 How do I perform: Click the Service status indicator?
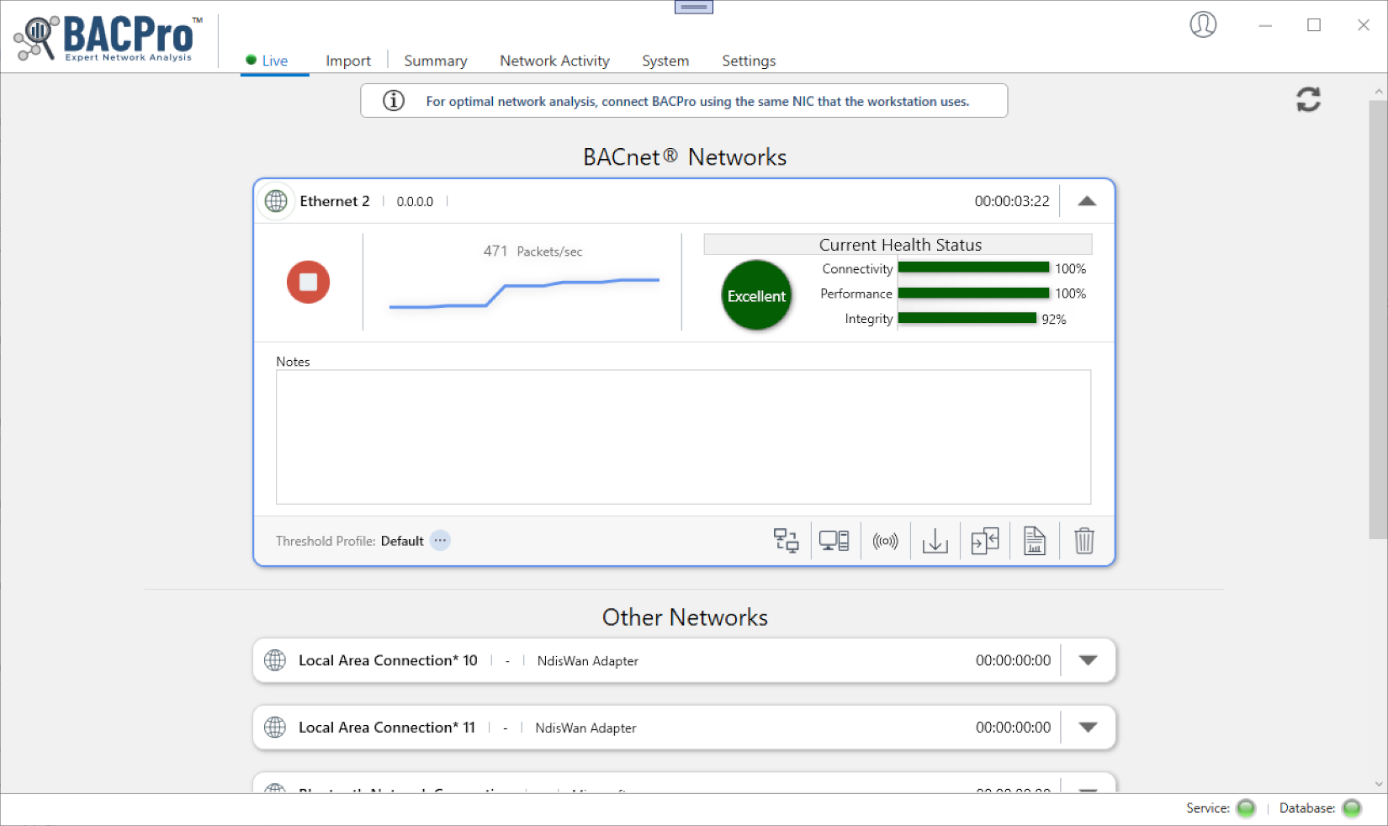1246,808
